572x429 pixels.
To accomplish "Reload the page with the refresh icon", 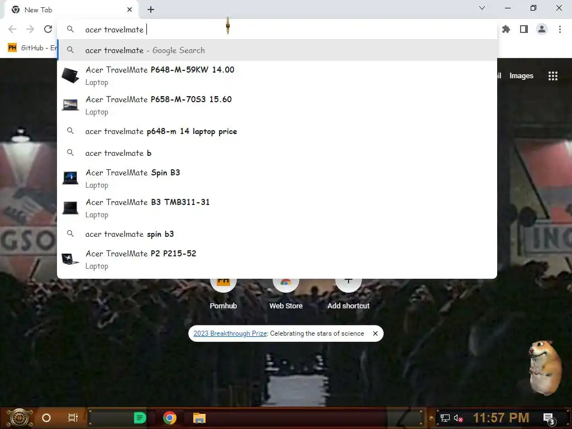I will [48, 29].
